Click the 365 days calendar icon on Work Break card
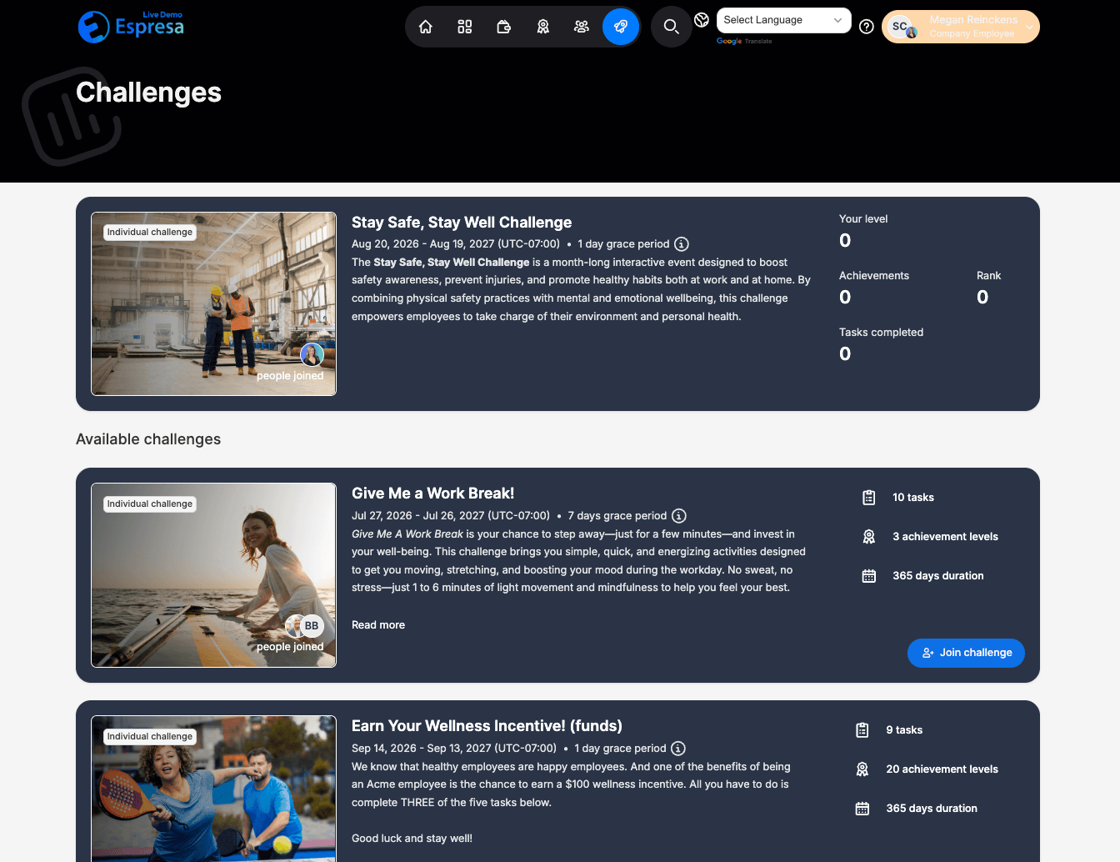Viewport: 1120px width, 862px height. coord(869,576)
